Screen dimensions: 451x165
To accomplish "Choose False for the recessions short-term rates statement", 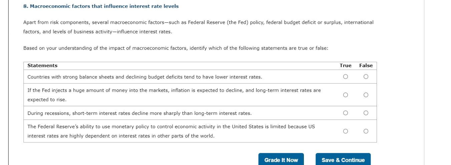I will click(x=366, y=113).
